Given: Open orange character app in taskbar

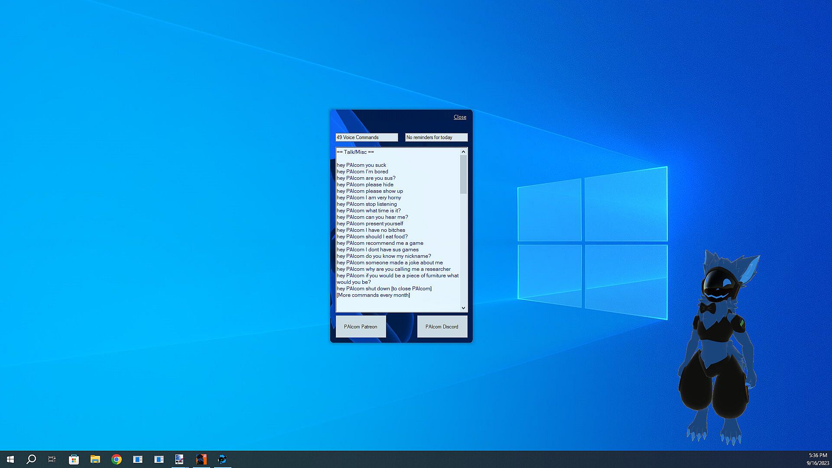Looking at the screenshot, I should (x=201, y=459).
